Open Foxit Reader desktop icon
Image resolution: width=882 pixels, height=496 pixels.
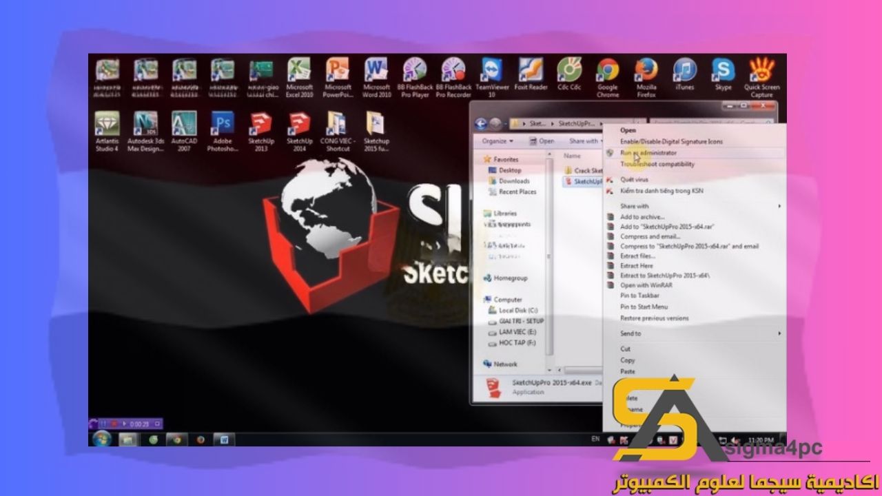531,74
